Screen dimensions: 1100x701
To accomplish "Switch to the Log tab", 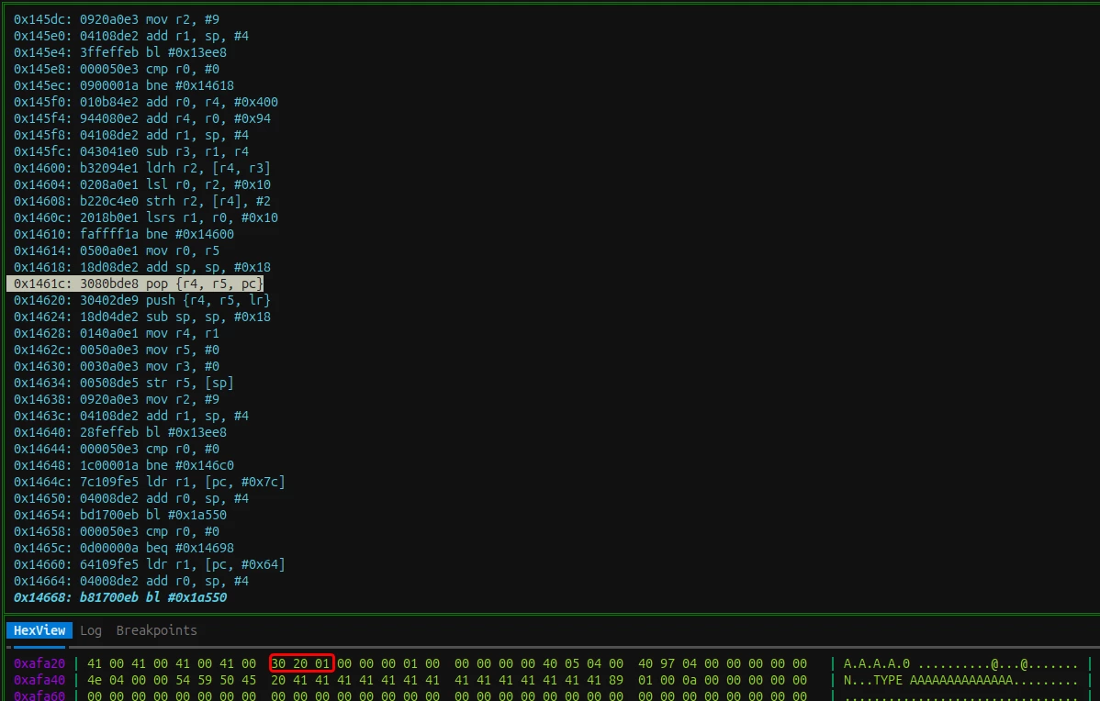I will [91, 630].
